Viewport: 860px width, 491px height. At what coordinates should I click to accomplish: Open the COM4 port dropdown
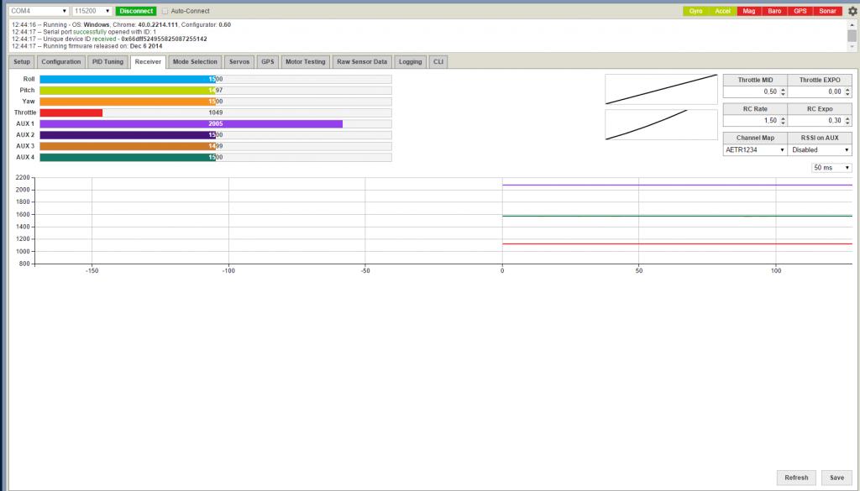[39, 11]
